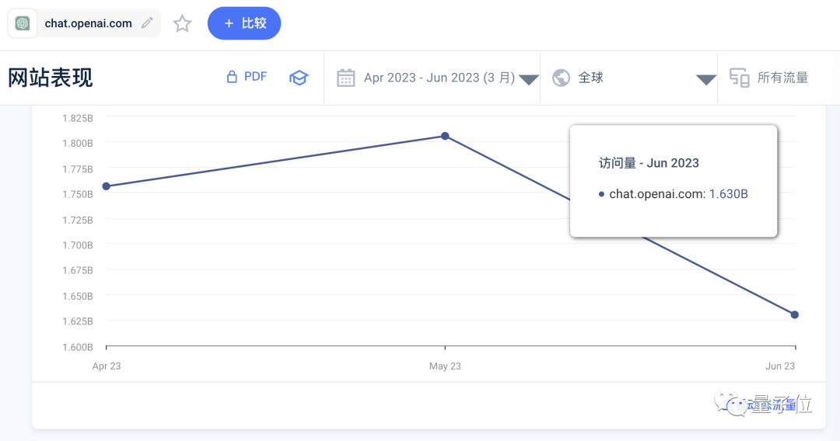840x441 pixels.
Task: Click the chat.openai.com domain name
Action: click(89, 23)
